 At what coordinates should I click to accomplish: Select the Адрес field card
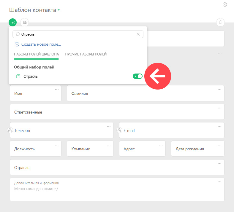coord(142,149)
